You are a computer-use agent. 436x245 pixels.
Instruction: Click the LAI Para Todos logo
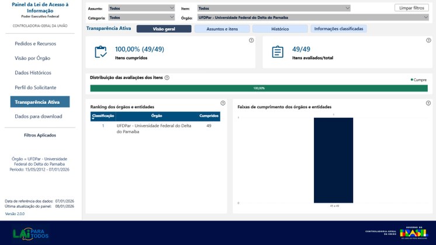click(x=30, y=233)
